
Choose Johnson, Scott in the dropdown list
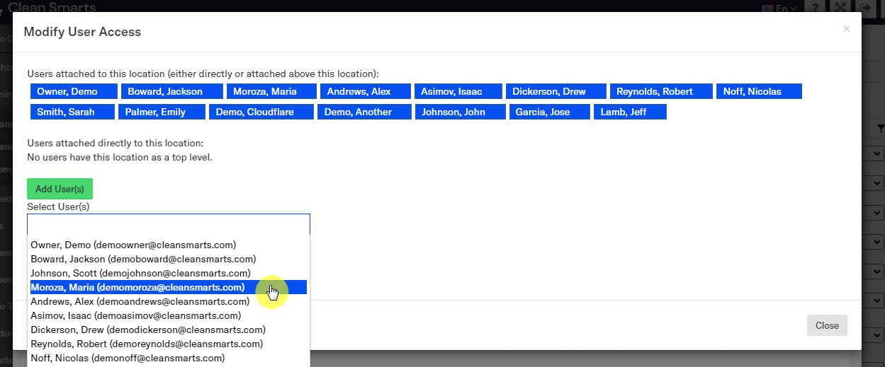[x=140, y=273]
